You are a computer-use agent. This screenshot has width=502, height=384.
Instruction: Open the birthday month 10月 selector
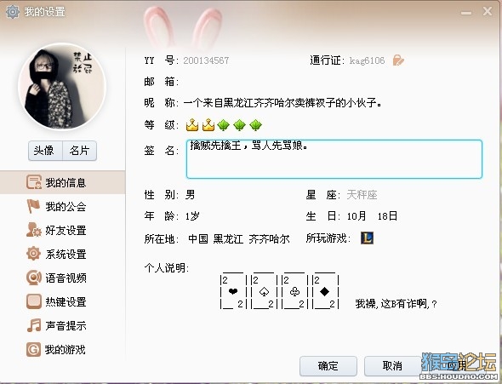[357, 216]
